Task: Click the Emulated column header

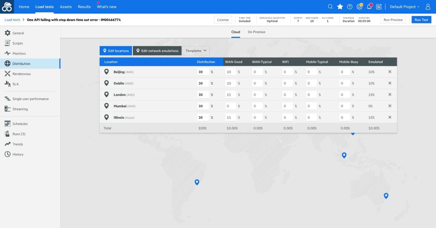Action: click(376, 62)
